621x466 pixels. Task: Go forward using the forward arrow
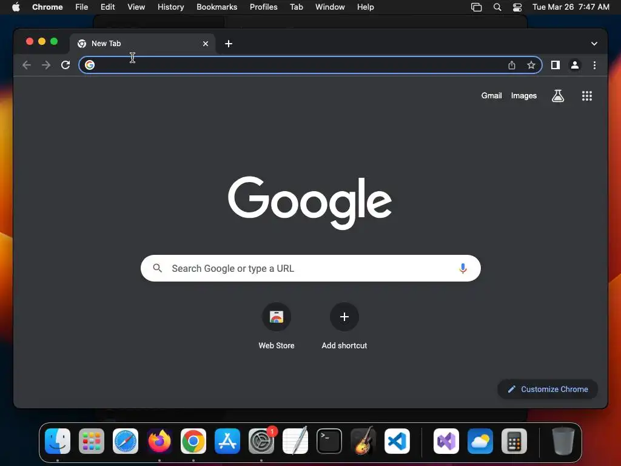[x=46, y=65]
